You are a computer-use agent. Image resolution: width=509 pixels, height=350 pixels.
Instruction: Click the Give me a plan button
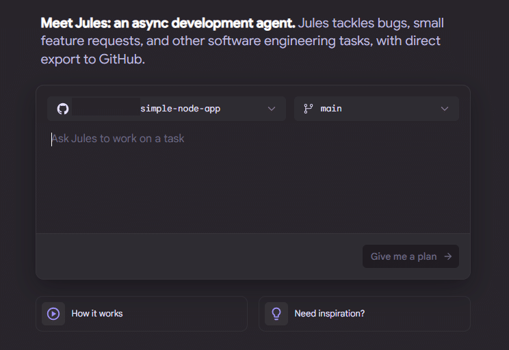point(410,256)
